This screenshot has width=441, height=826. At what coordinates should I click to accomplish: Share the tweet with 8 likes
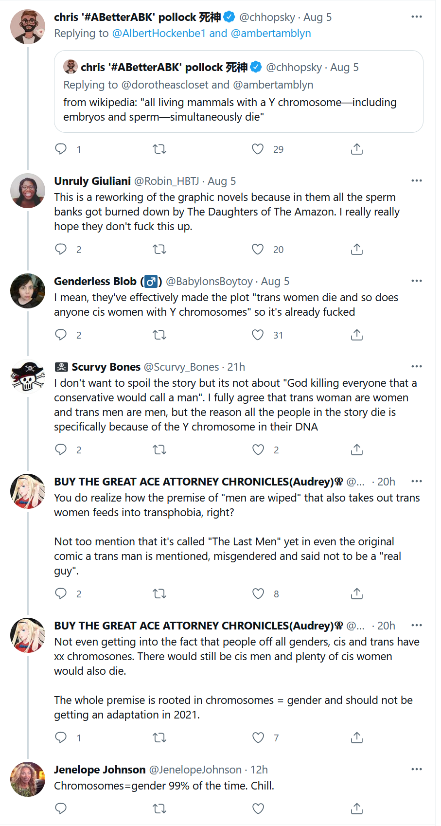(x=357, y=593)
